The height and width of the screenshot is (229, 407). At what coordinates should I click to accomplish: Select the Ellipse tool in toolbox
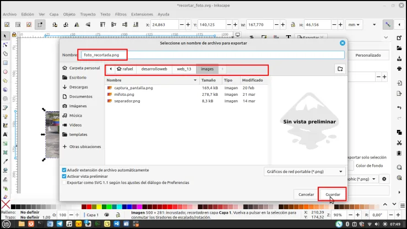(5, 72)
